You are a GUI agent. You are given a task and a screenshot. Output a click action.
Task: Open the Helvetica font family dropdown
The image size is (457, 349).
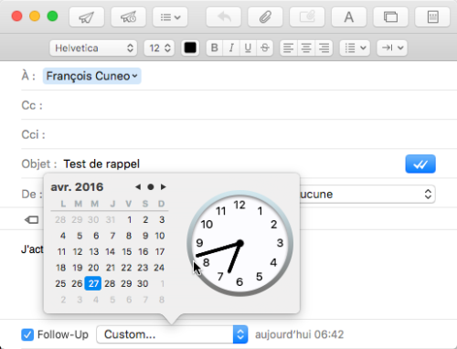(x=93, y=48)
